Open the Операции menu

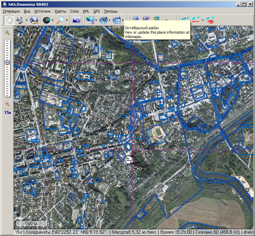(11, 11)
